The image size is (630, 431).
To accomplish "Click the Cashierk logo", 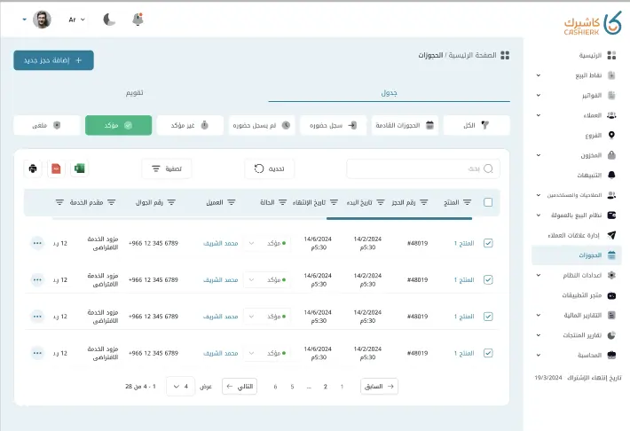I will tap(593, 23).
